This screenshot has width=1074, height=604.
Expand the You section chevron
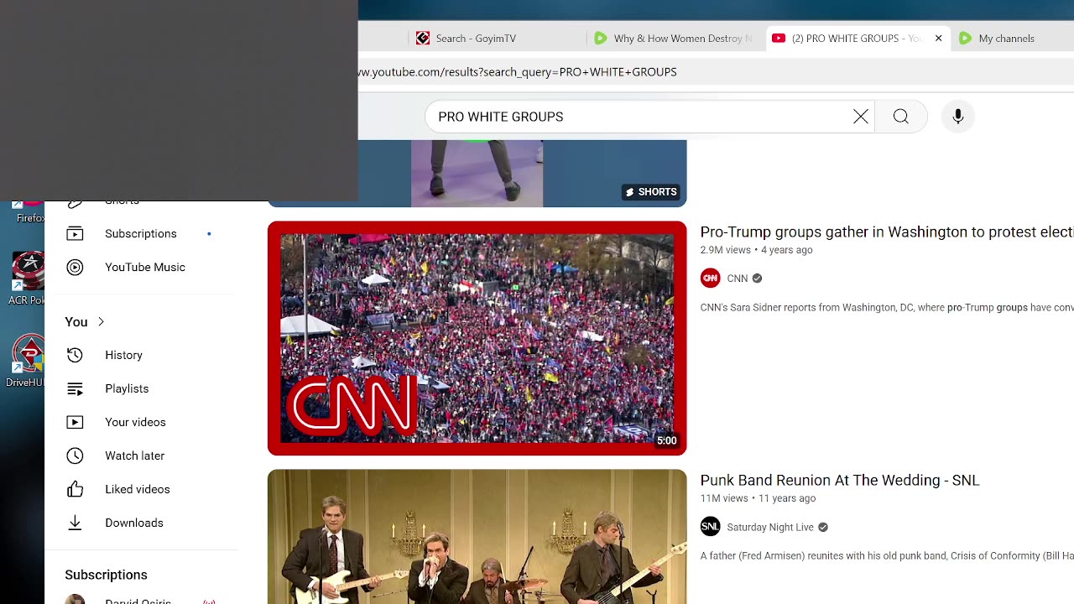coord(101,321)
